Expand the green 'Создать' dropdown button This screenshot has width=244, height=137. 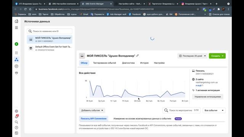pos(217,56)
